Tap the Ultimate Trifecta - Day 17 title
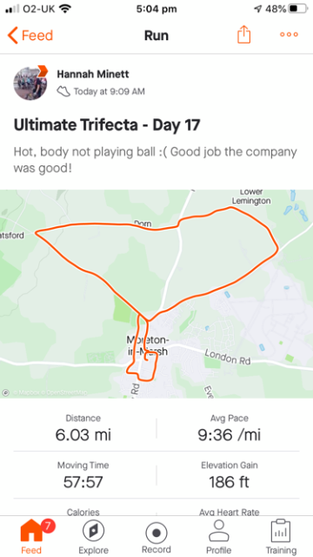Viewport: 313px width, 557px height. 107,125
